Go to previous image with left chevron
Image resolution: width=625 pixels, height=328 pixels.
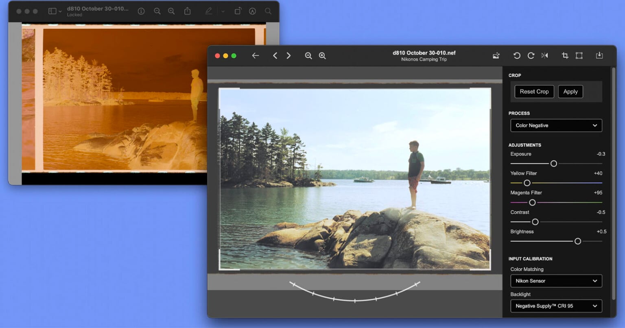coord(275,56)
